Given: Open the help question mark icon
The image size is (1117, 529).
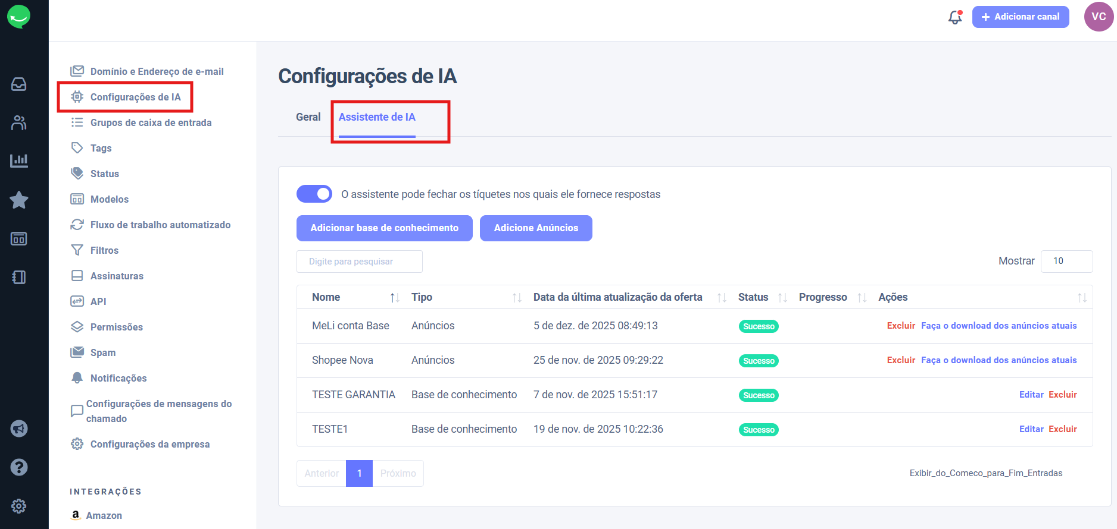Looking at the screenshot, I should coord(18,467).
